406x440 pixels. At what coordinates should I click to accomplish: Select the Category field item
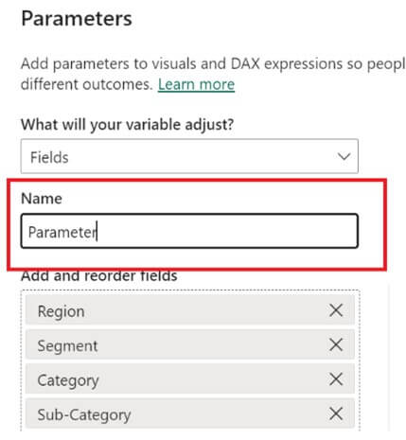(x=190, y=378)
